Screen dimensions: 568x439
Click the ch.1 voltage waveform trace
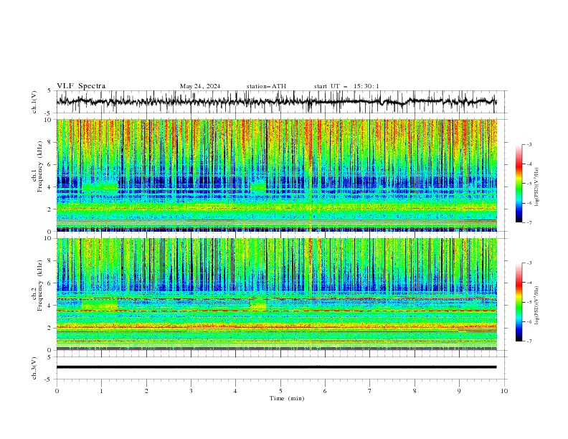click(x=277, y=101)
